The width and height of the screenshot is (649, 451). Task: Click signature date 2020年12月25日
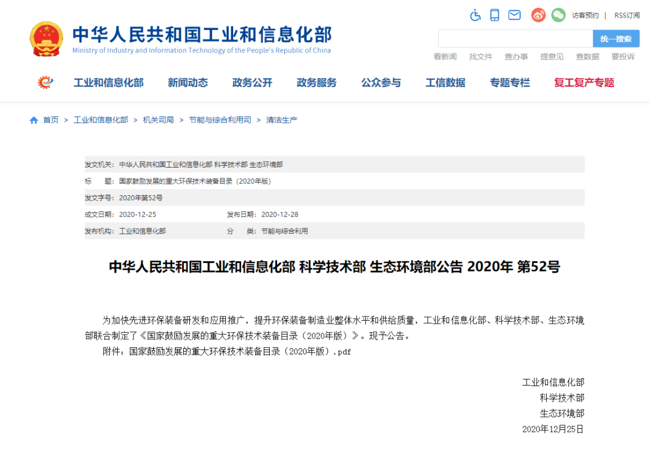(553, 429)
